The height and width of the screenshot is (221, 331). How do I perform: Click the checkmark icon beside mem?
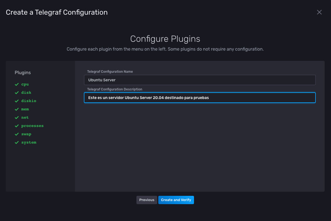pos(17,109)
